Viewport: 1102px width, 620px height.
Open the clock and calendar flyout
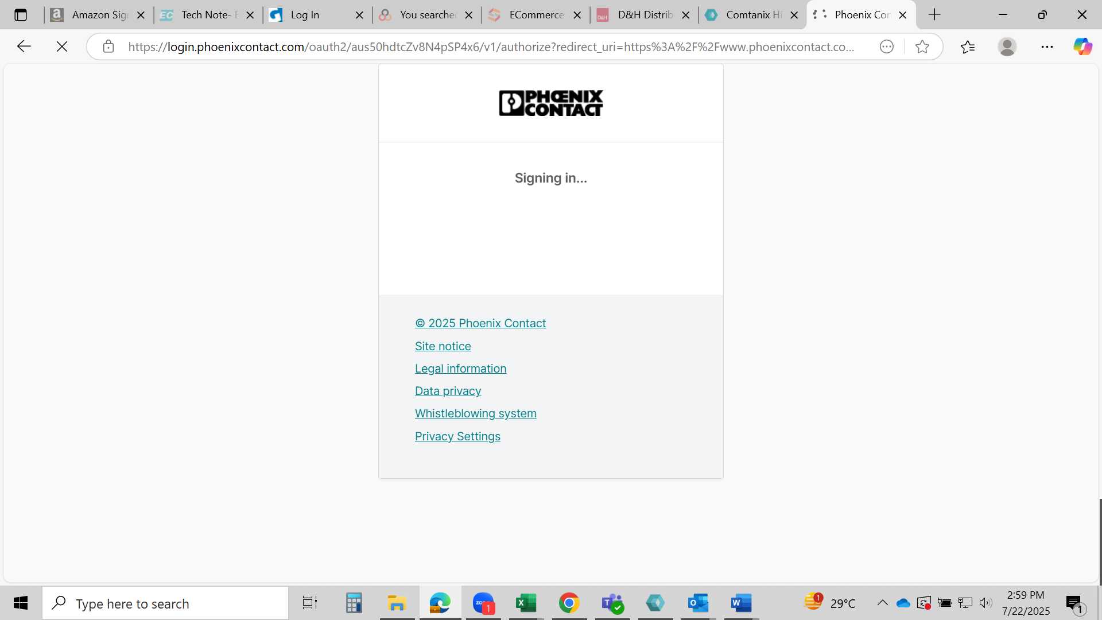(x=1026, y=603)
